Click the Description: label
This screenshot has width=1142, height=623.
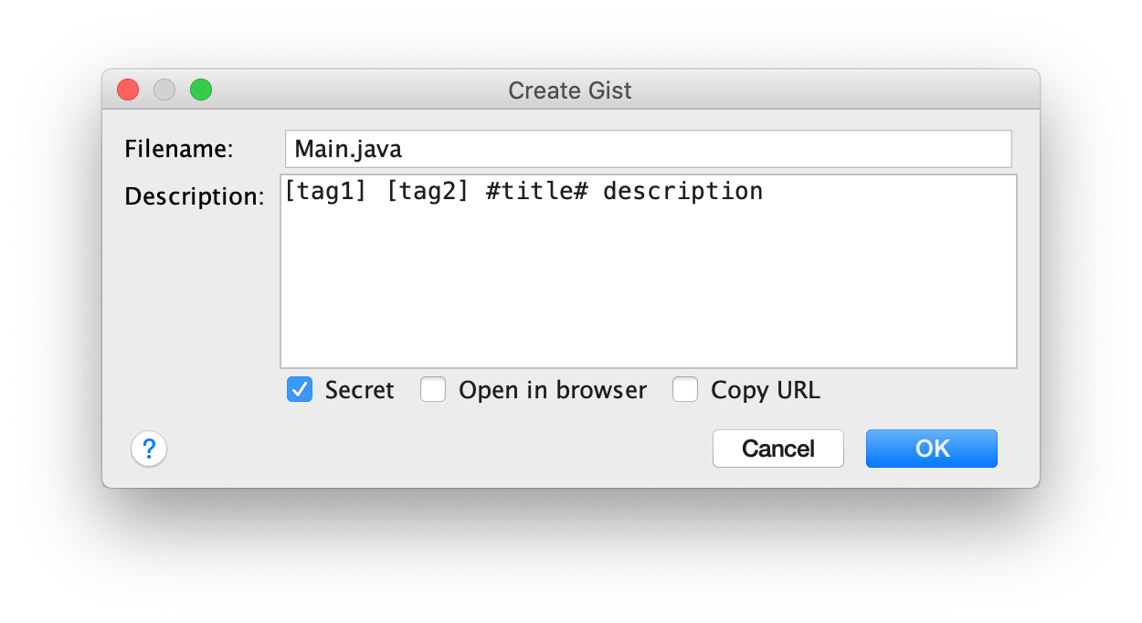click(x=194, y=196)
